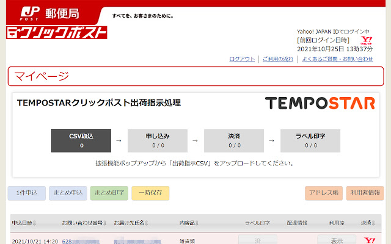Click the マイページ heading
Viewport: 391px width, 244px height.
click(x=42, y=76)
